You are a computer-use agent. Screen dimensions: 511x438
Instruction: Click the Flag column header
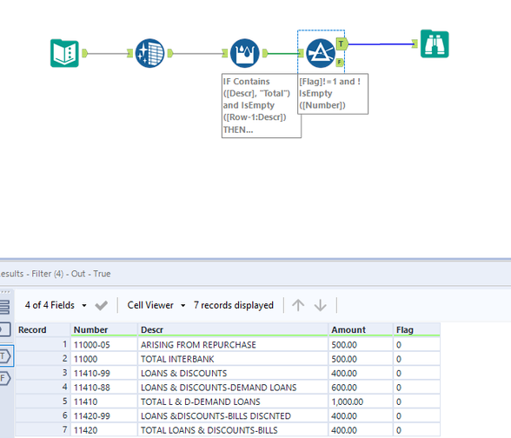pos(416,330)
